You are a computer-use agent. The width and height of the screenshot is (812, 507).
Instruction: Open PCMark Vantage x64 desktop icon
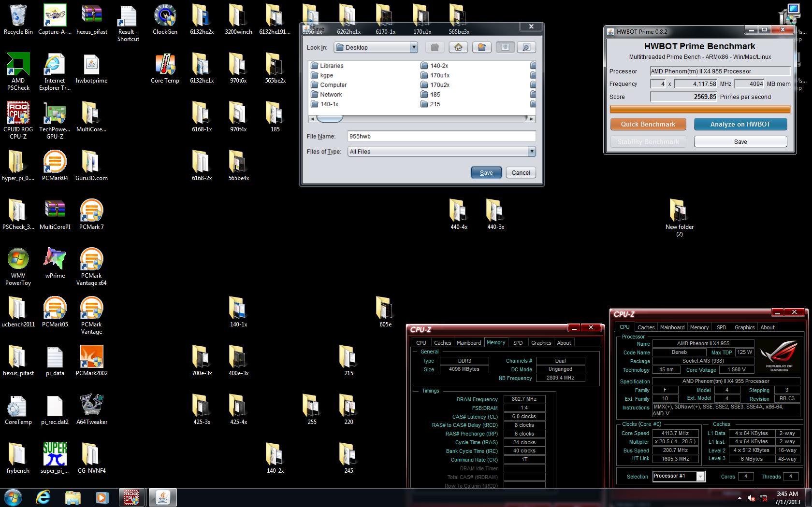pos(91,267)
